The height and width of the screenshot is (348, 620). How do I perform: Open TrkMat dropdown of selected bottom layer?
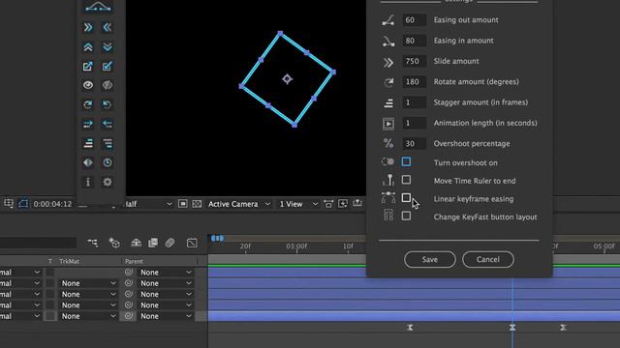coord(88,316)
